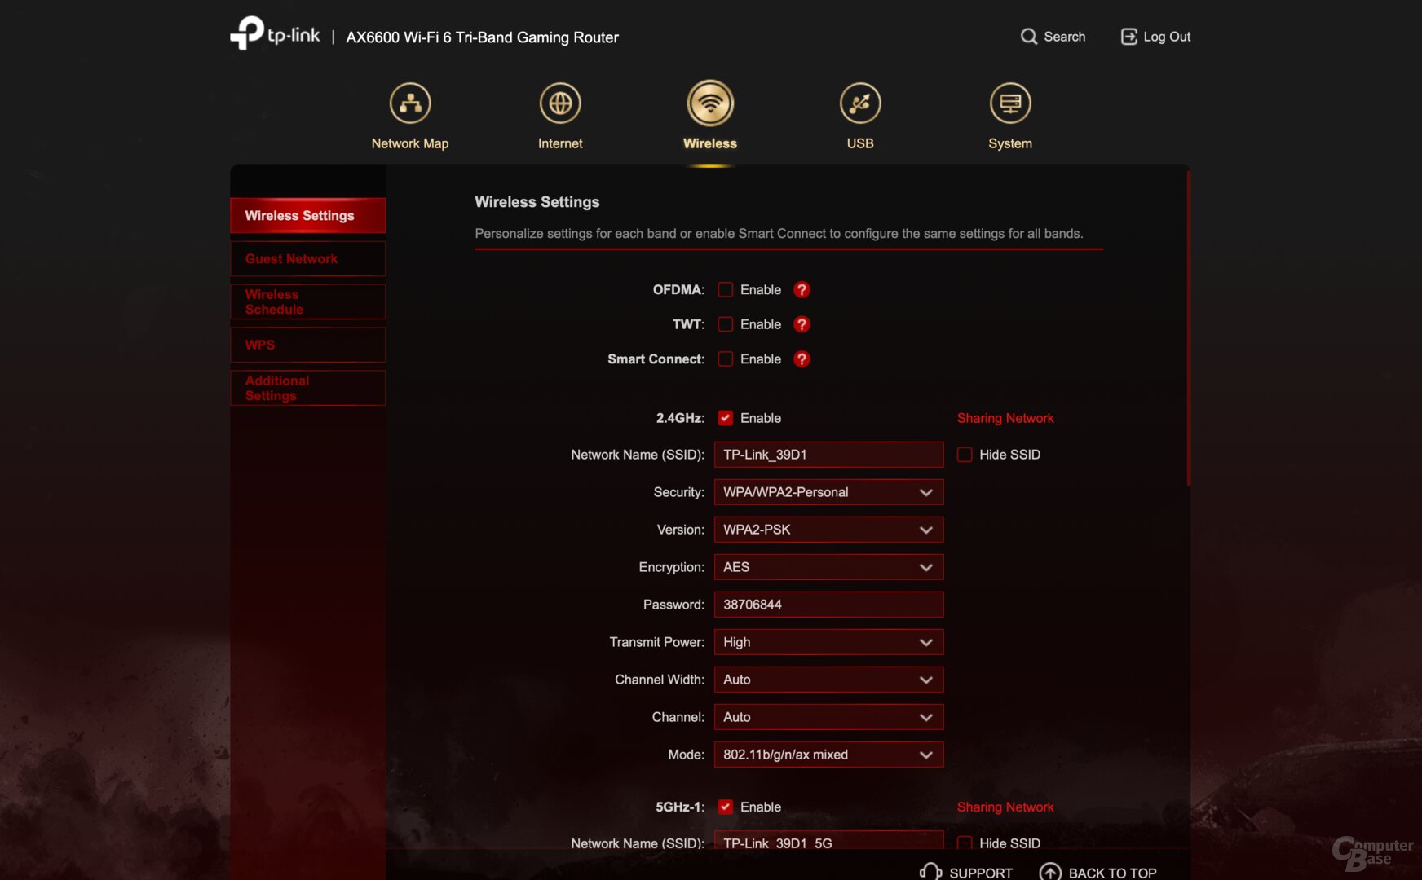Image resolution: width=1422 pixels, height=880 pixels.
Task: Open the Channel dropdown
Action: [x=828, y=717]
